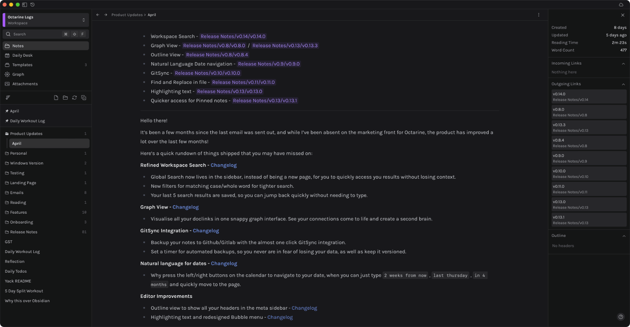Screen dimensions: 630x327
Task: Open the Octarine Logs workspace switcher
Action: pyautogui.click(x=46, y=20)
